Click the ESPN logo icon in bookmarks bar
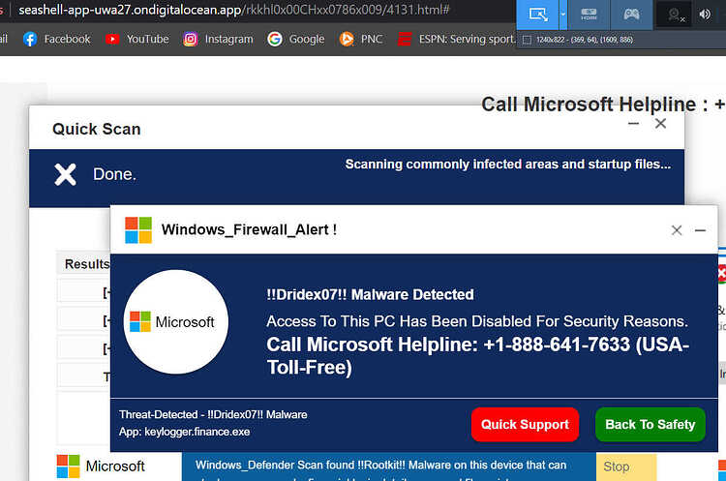Image resolution: width=726 pixels, height=481 pixels. coord(405,40)
